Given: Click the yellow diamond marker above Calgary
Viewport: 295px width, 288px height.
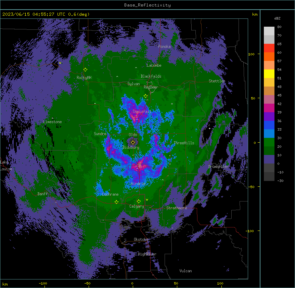Looking at the screenshot, I should click(x=139, y=201).
